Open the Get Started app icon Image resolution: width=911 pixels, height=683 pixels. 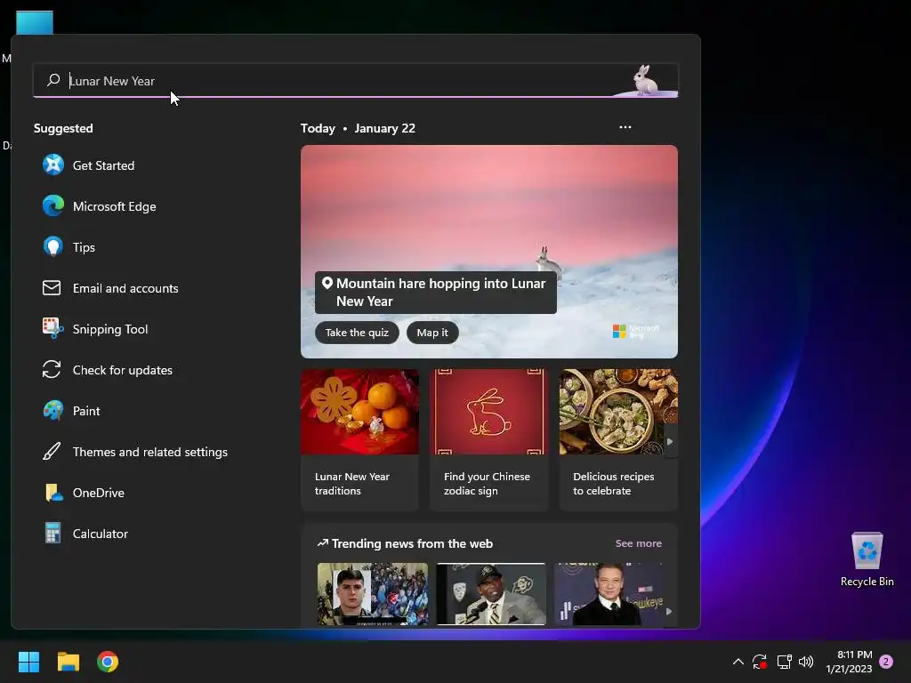pos(52,165)
